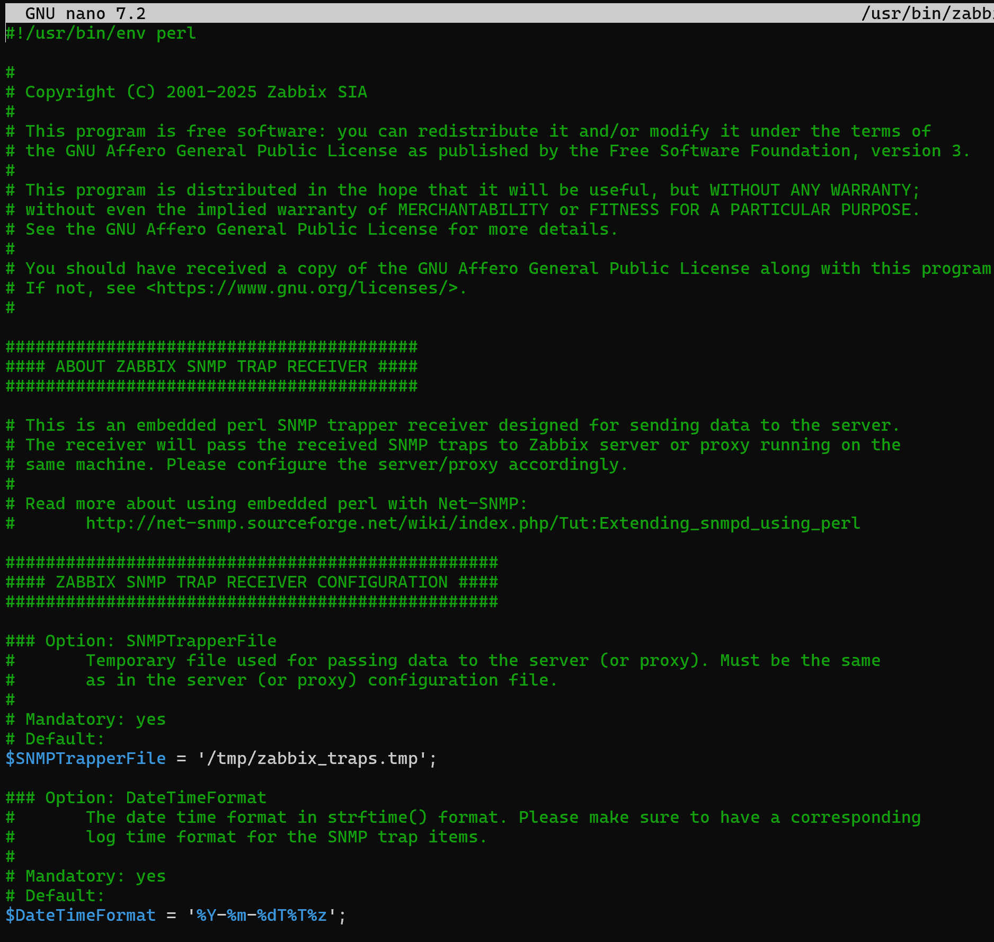Click the /usr/bin/zabb file path in title bar
Viewport: 994px width, 942px height.
coord(926,13)
